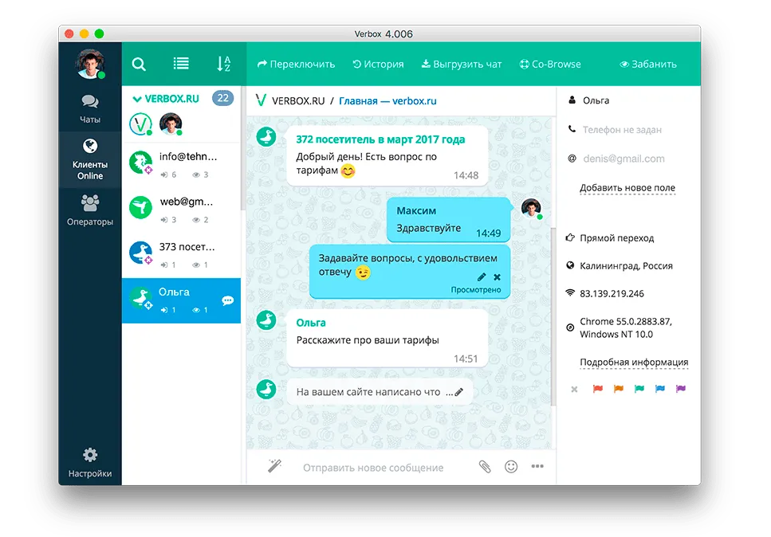Delete the sent message with X icon

pyautogui.click(x=497, y=277)
